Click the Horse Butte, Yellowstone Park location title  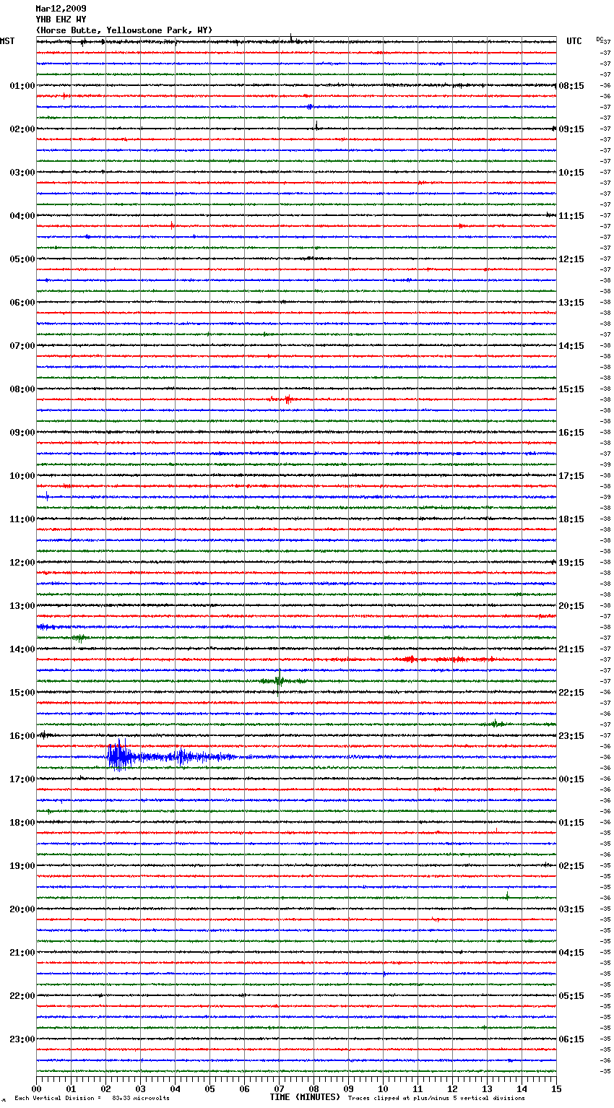[x=124, y=30]
